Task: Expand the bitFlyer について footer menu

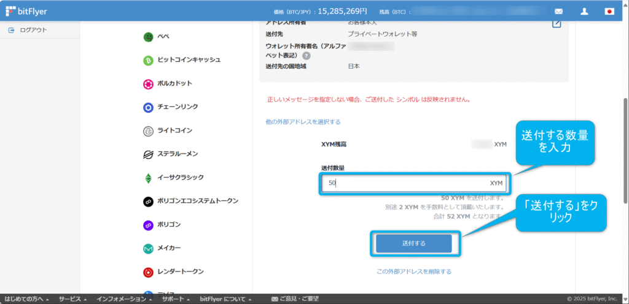Action: click(226, 299)
